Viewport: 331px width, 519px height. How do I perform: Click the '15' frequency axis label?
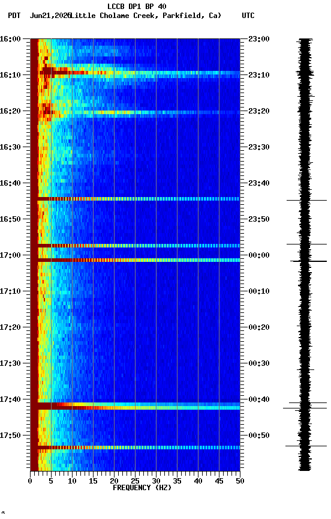click(93, 481)
